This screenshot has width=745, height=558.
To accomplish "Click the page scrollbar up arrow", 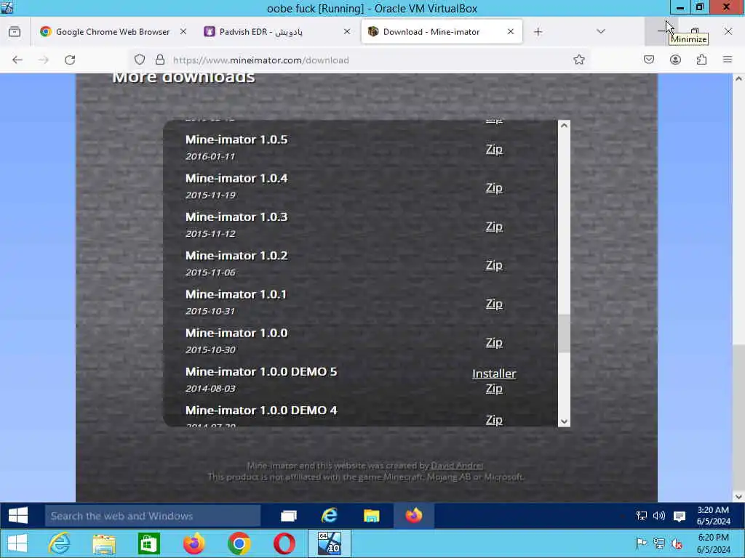I will (x=738, y=78).
